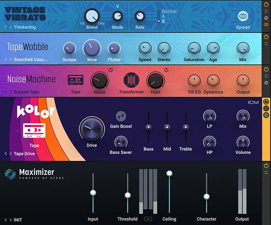Open the Ducked Tape preset menu
271x225 pixels.
click(x=27, y=92)
